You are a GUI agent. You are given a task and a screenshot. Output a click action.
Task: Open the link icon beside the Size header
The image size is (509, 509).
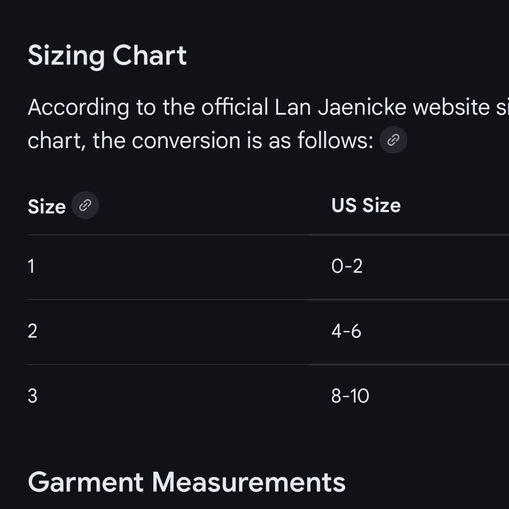[x=85, y=205]
